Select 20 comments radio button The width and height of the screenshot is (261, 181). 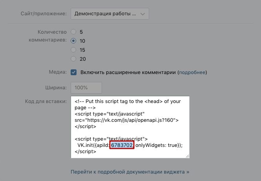(73, 59)
